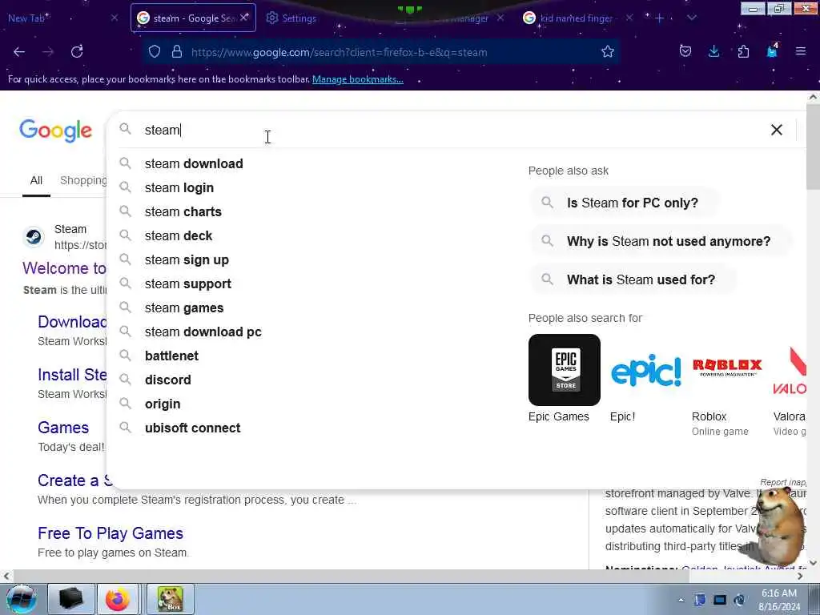Screen dimensions: 820x615
Task: Click the Steam favicon in search result
Action: tap(34, 237)
